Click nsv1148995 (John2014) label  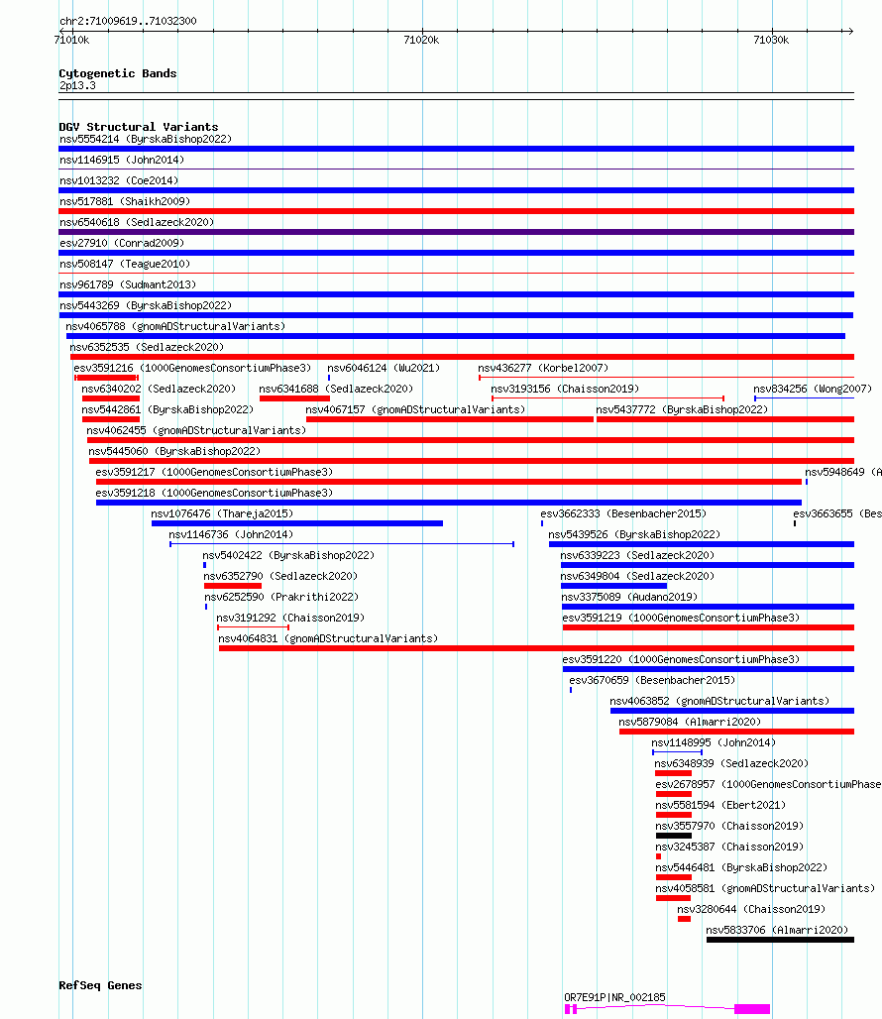(714, 742)
